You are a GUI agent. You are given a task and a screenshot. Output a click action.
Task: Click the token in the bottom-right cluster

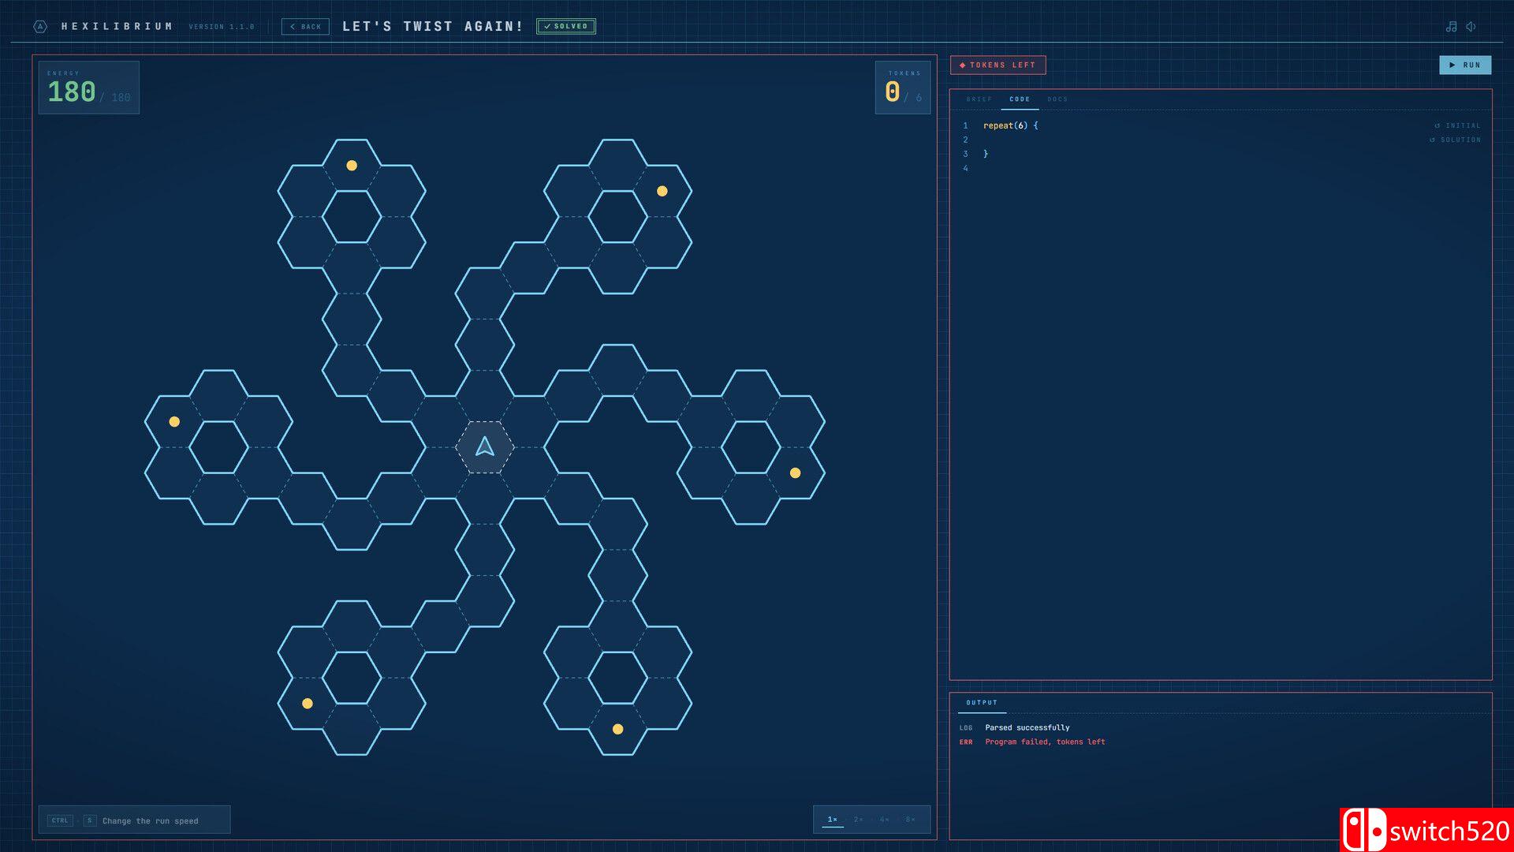[x=618, y=729]
